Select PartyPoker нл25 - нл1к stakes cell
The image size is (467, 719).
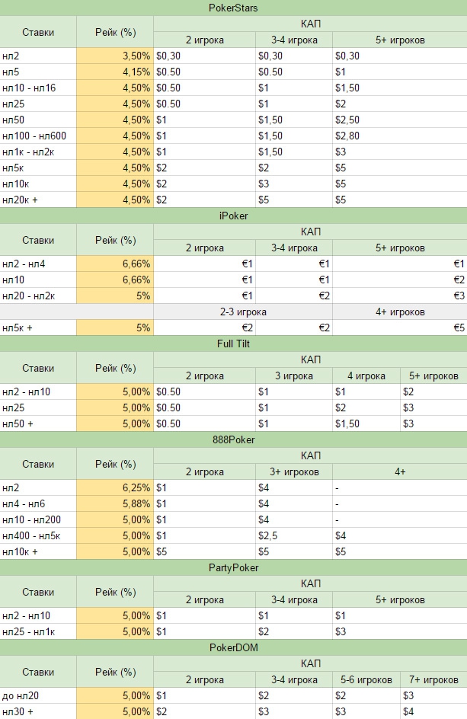(38, 631)
